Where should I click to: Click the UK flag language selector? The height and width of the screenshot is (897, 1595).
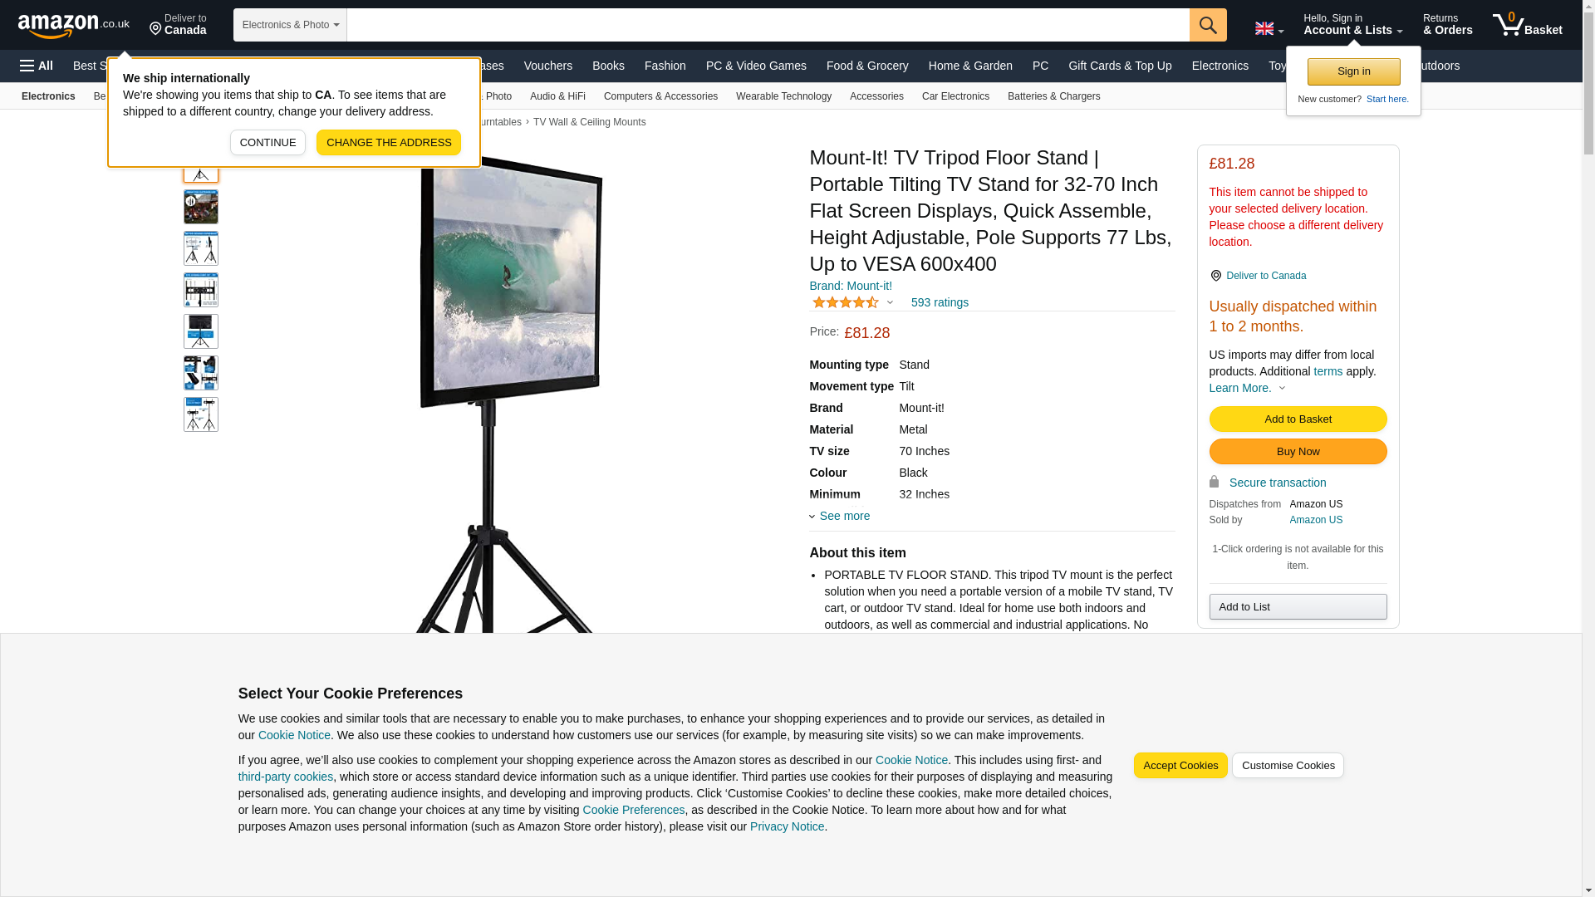point(1269,28)
